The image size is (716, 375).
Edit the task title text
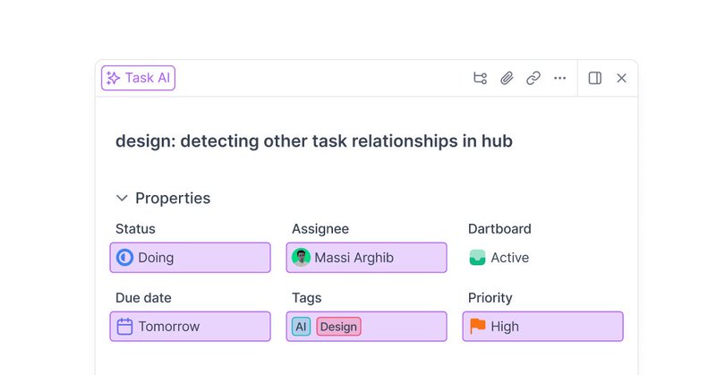click(314, 141)
